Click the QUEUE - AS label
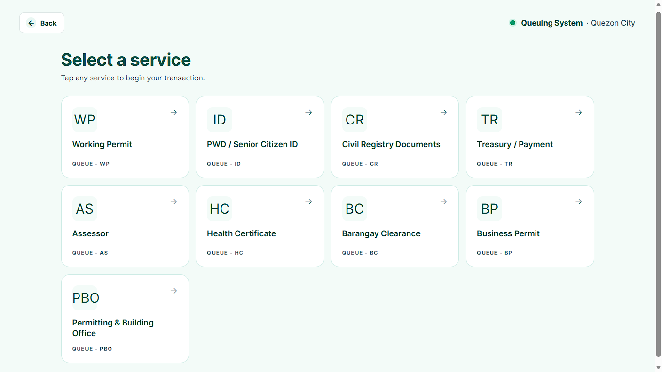Viewport: 662px width, 372px height. (90, 253)
